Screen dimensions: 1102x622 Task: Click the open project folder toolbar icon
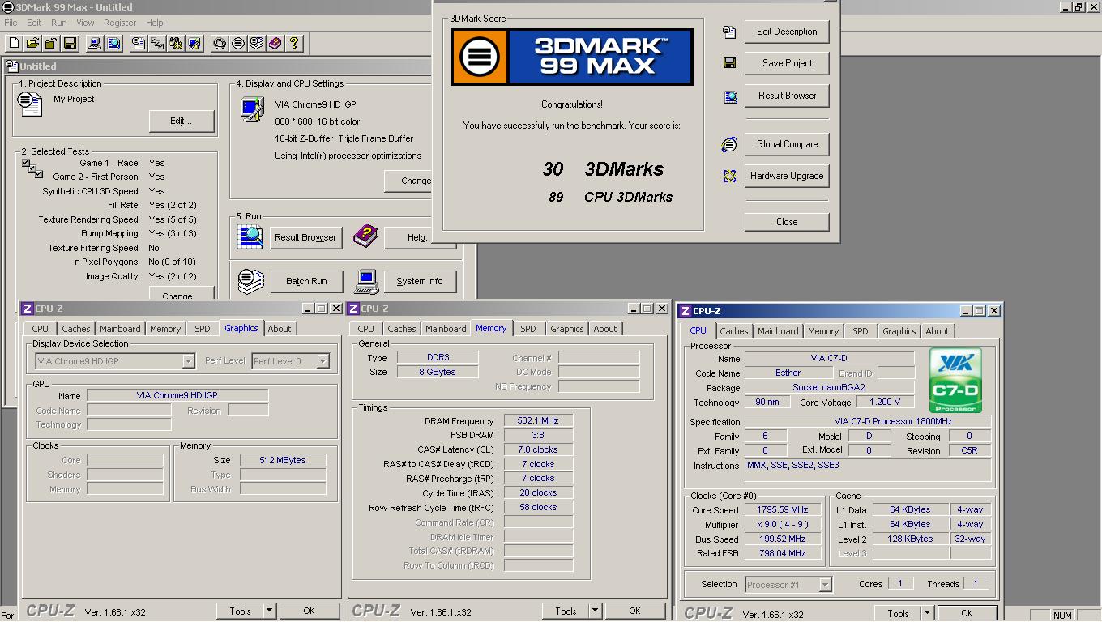click(32, 43)
